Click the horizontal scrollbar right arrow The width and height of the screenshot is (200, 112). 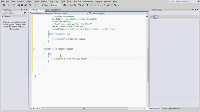coord(144,109)
